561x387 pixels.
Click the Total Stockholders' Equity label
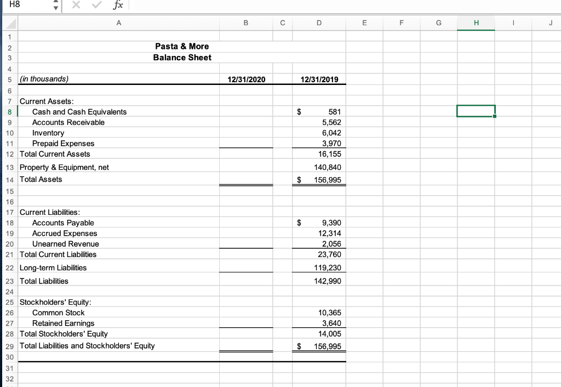pyautogui.click(x=64, y=334)
